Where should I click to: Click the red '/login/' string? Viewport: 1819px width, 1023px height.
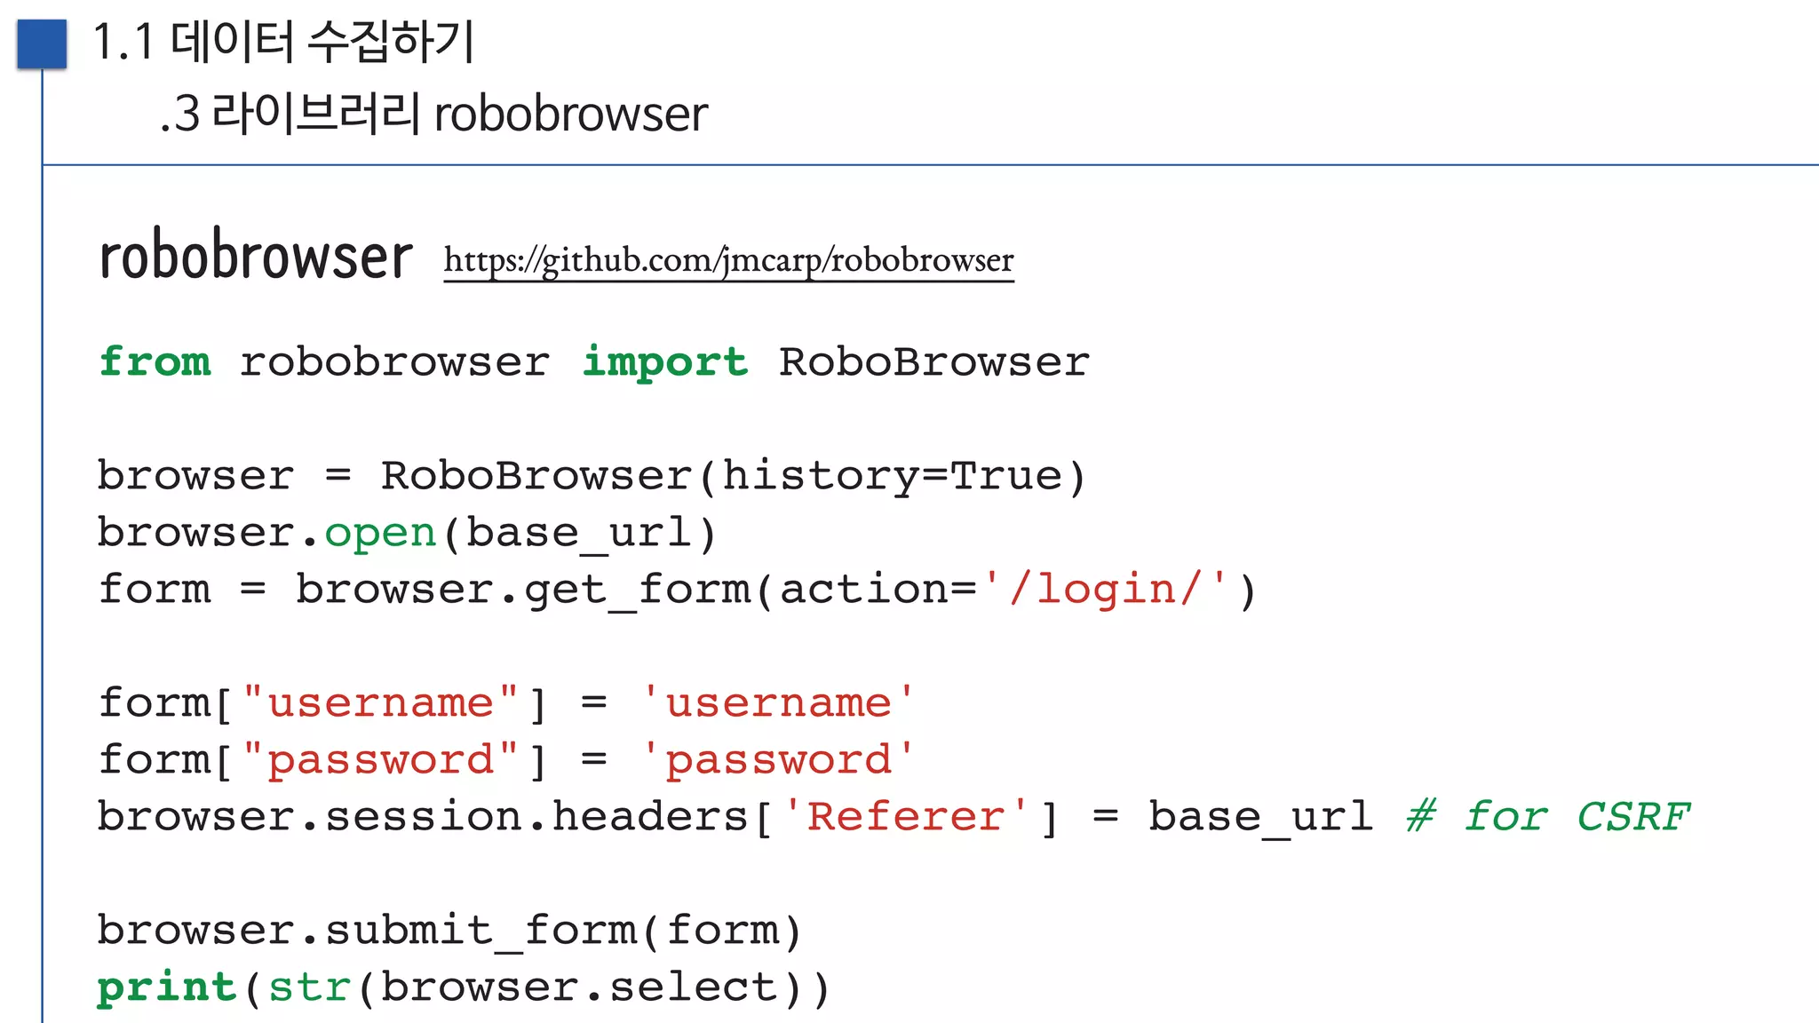(1106, 590)
